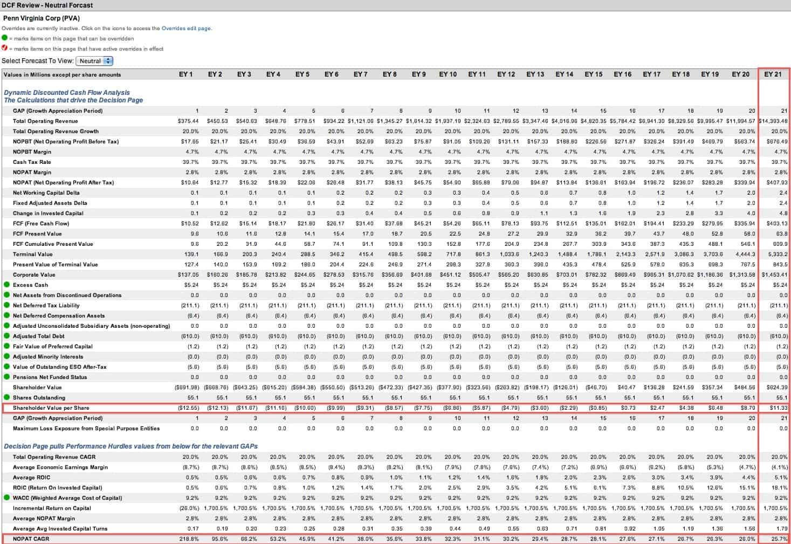
Task: Open override for Value of Outstanding ESO After-Tax
Action: (x=6, y=367)
